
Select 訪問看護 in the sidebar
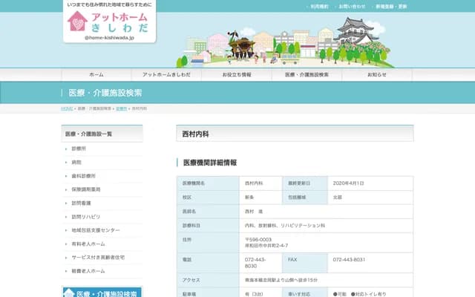81,203
